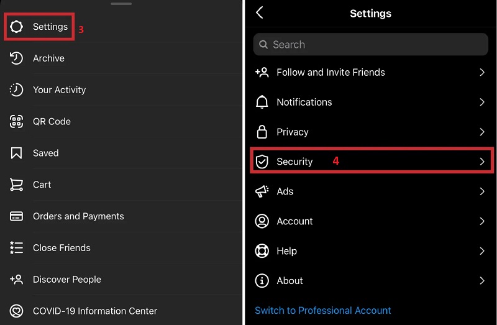
Task: Expand the Account row chevron
Action: pyautogui.click(x=482, y=221)
